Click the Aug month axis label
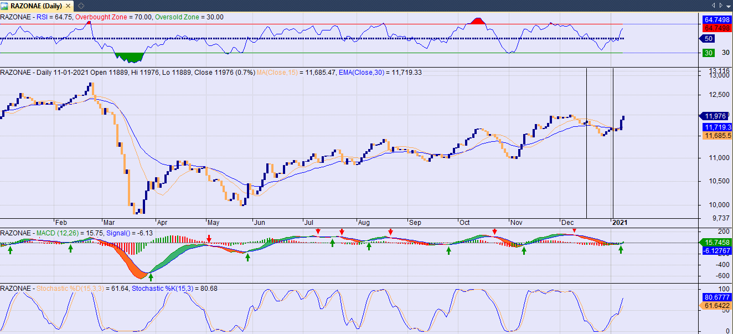The height and width of the screenshot is (334, 733). coord(363,223)
